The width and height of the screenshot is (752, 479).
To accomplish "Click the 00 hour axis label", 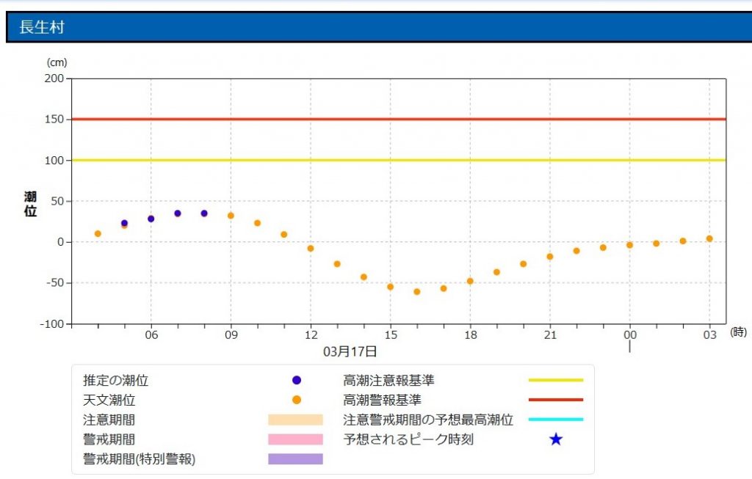I will (x=629, y=334).
